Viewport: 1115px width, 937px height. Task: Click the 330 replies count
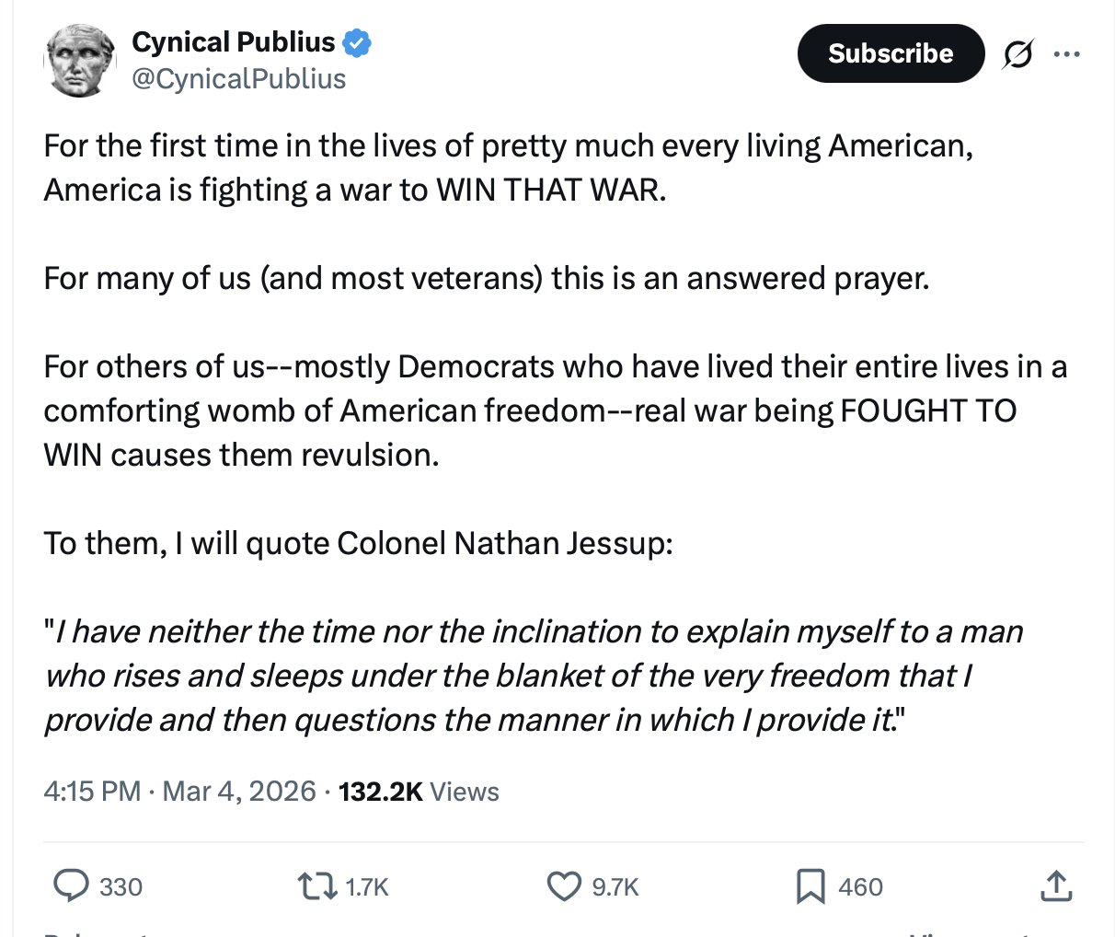[121, 887]
